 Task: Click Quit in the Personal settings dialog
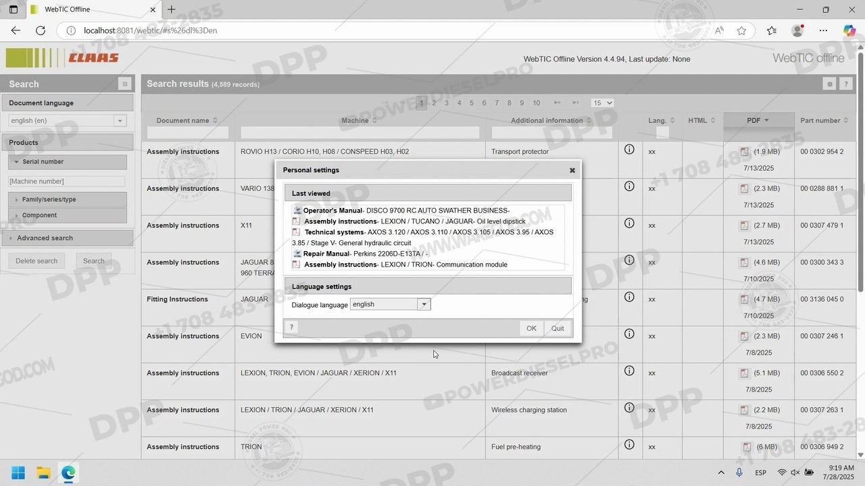(x=558, y=328)
